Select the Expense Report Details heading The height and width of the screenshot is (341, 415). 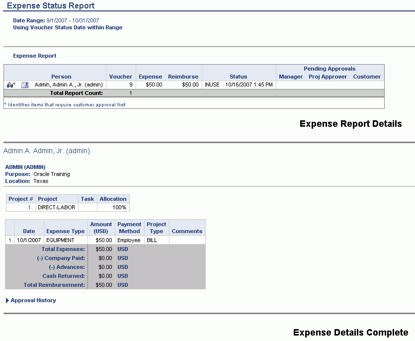[x=350, y=124]
